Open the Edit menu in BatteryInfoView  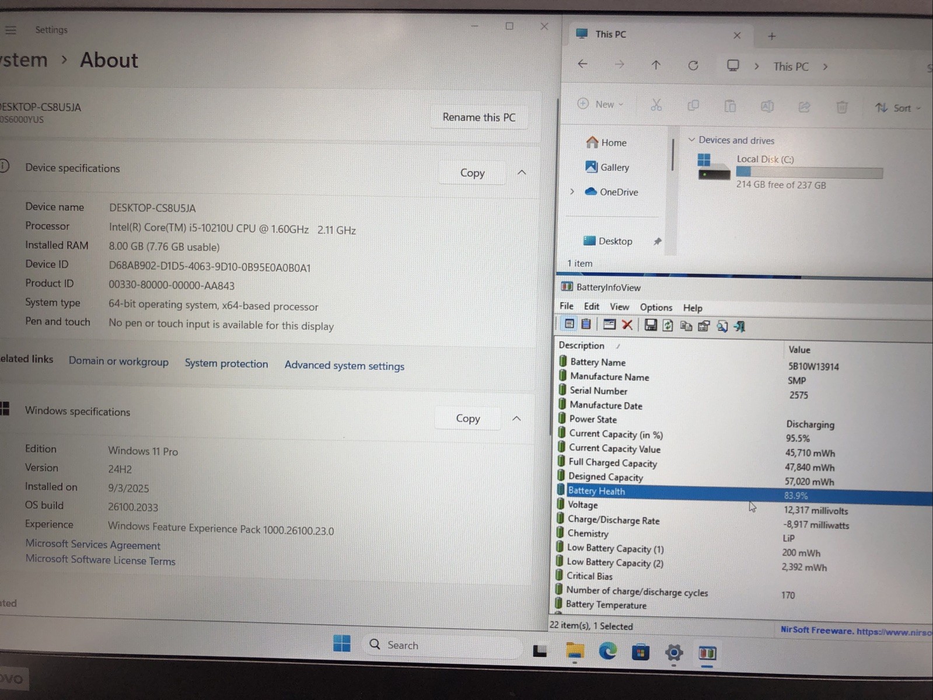coord(591,307)
